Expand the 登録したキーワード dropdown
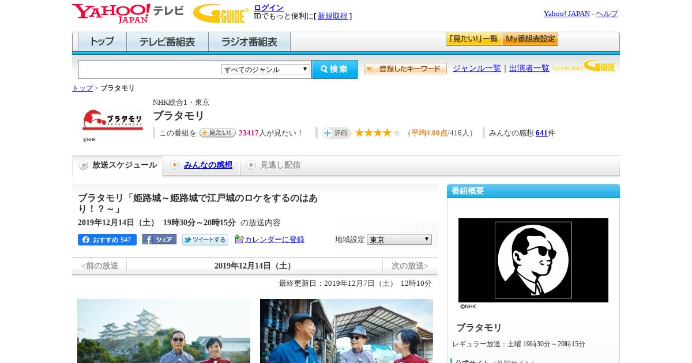This screenshot has height=363, width=692. point(405,69)
